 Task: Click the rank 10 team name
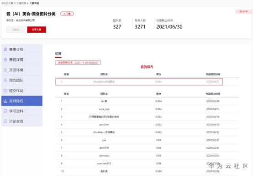[x=104, y=171]
